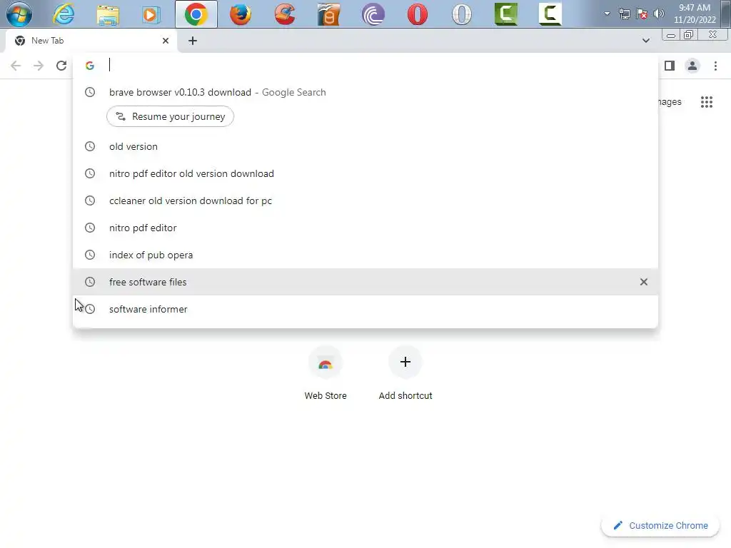
Task: Open a new tab with plus button
Action: point(193,41)
